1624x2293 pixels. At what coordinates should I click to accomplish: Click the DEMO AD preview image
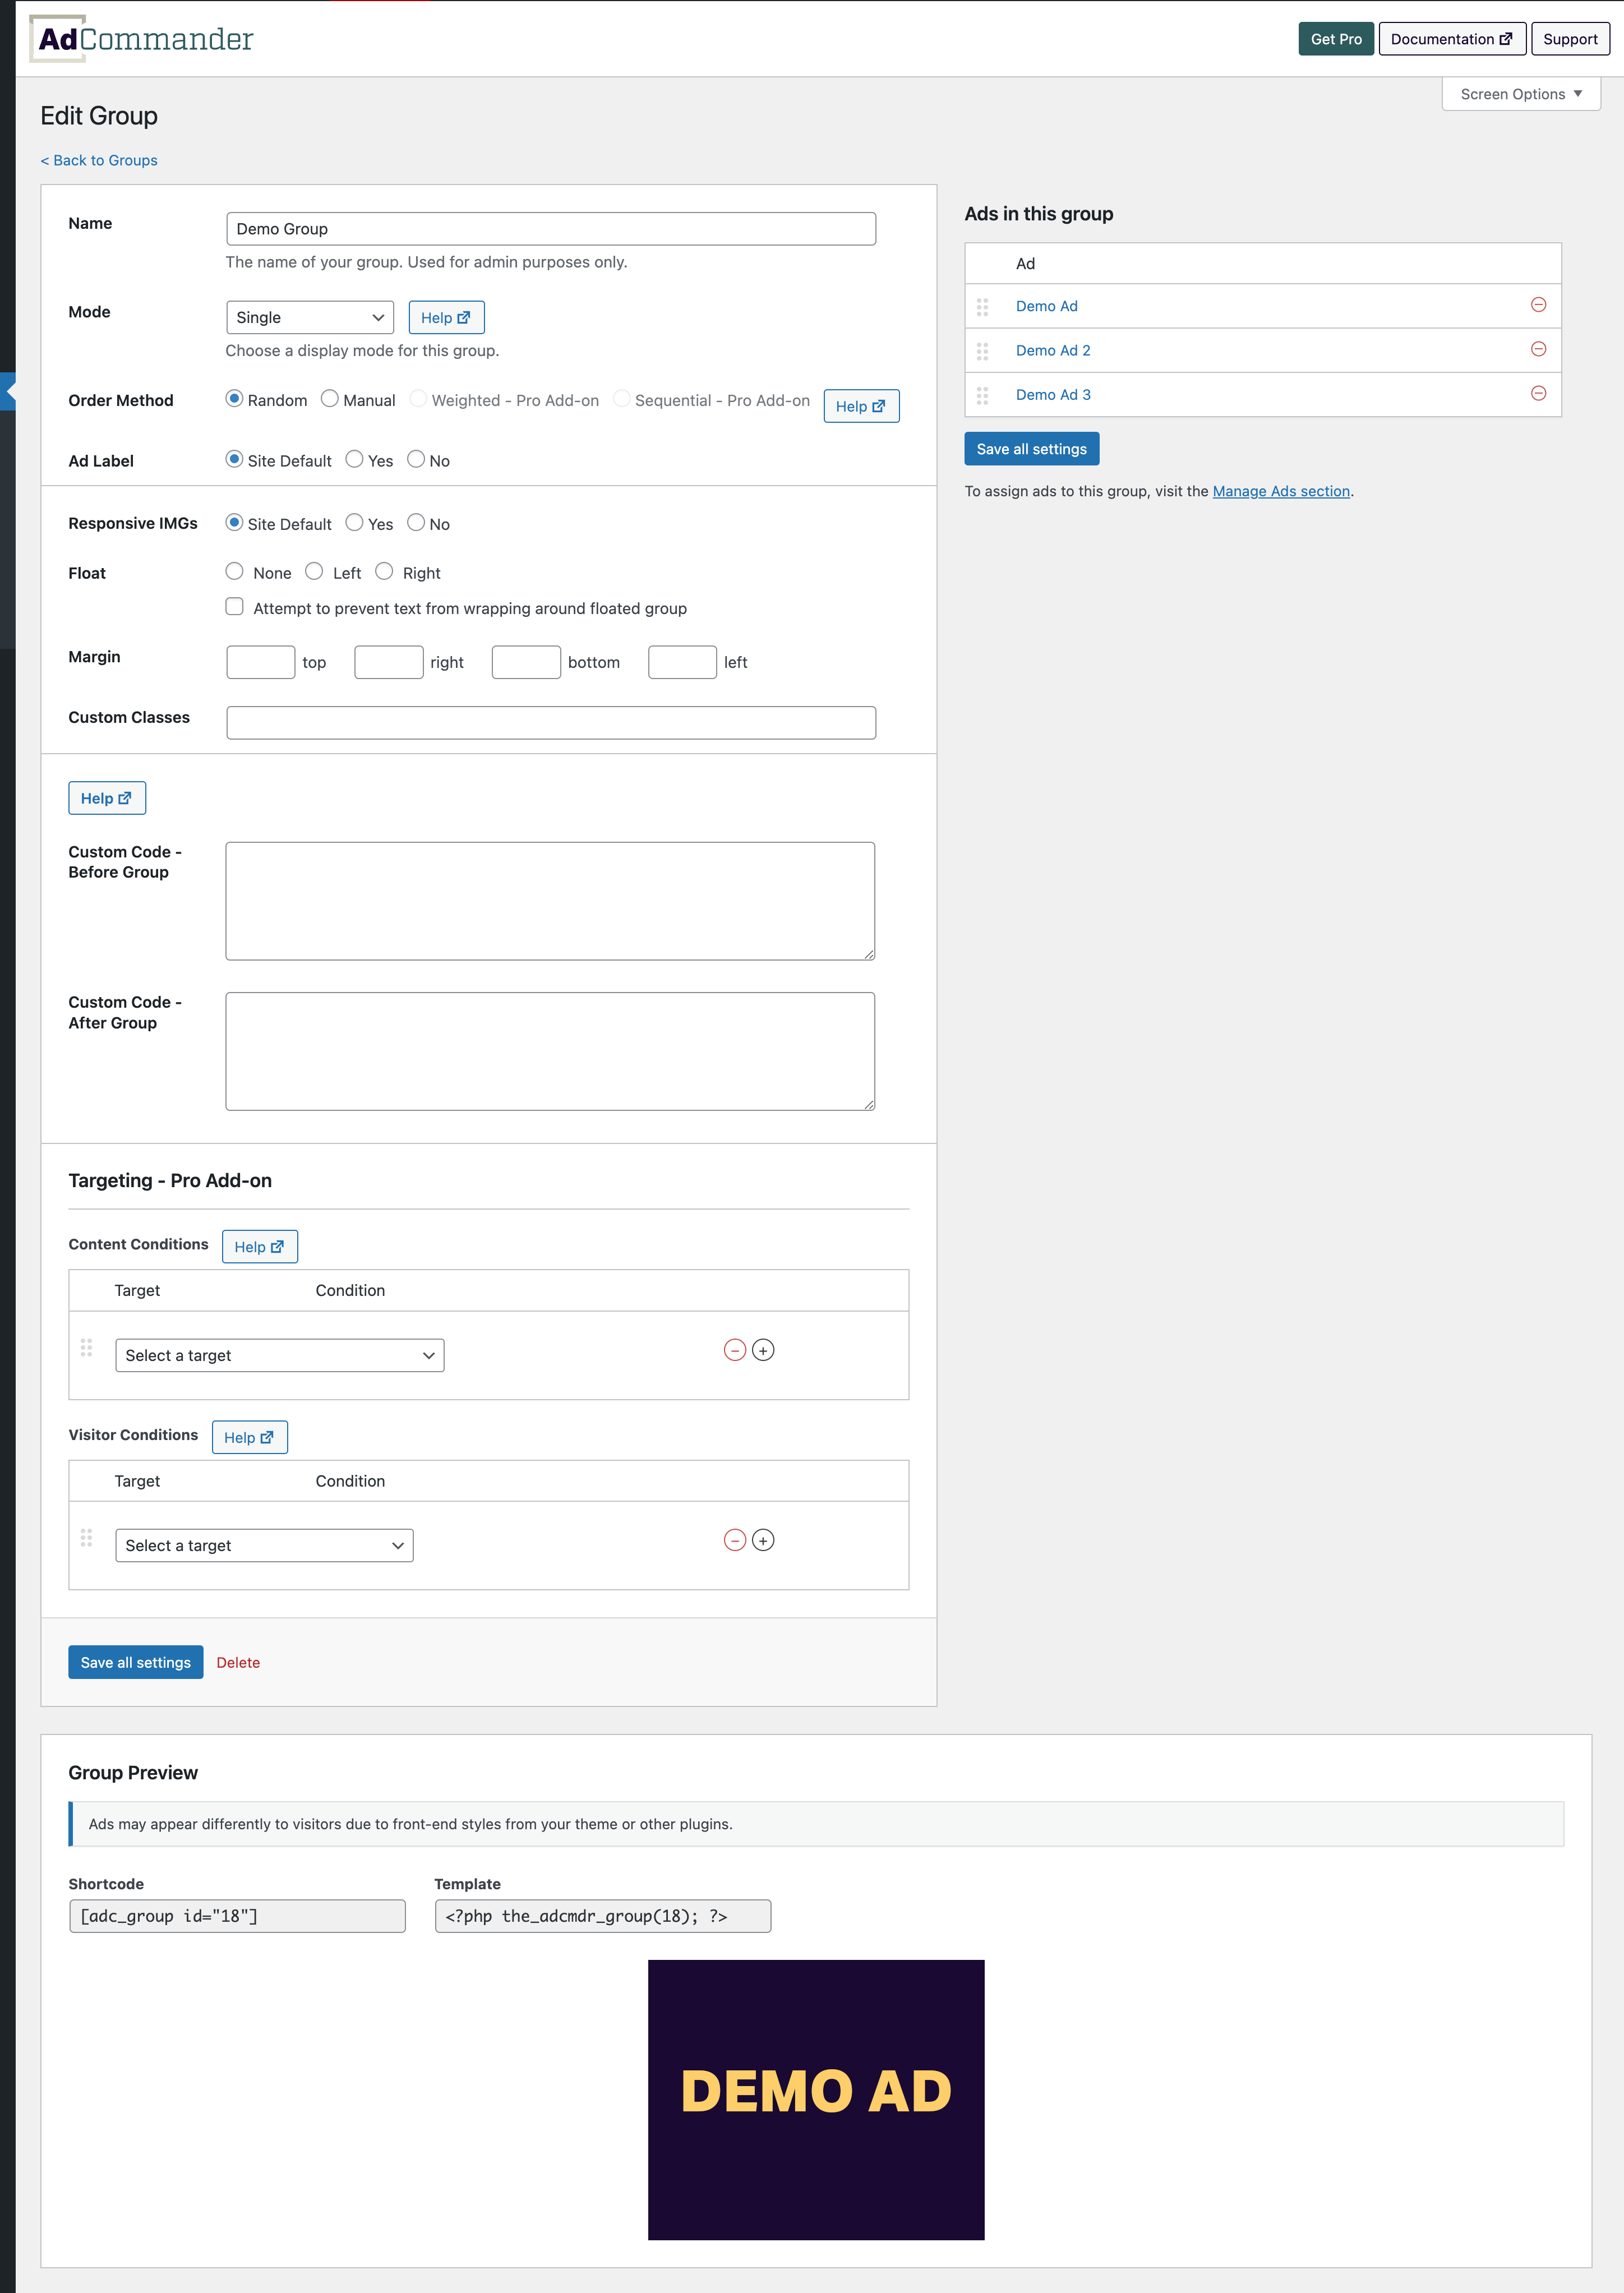(x=816, y=2100)
